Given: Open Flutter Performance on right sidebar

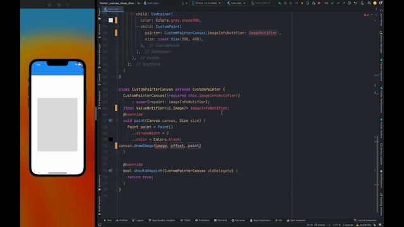Looking at the screenshot, I should tap(381, 100).
